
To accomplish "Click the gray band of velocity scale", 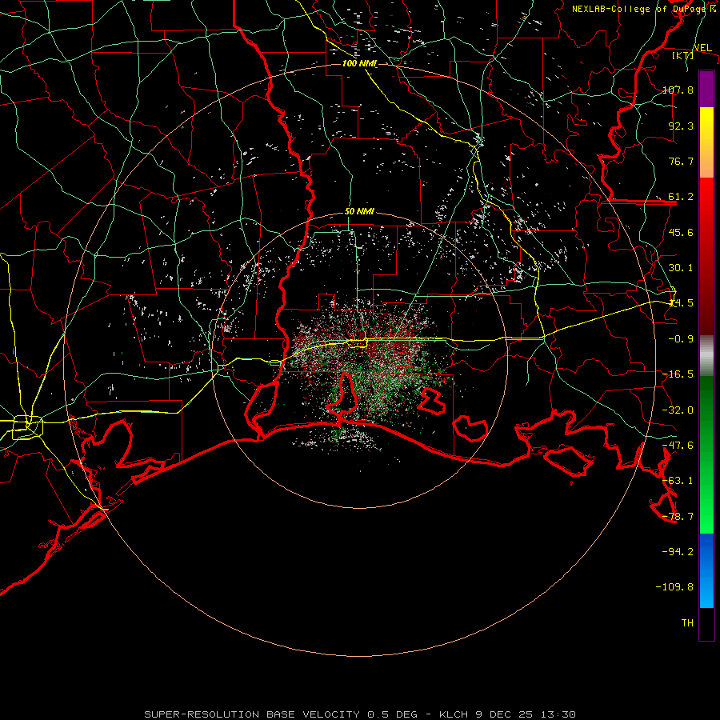I will point(706,356).
